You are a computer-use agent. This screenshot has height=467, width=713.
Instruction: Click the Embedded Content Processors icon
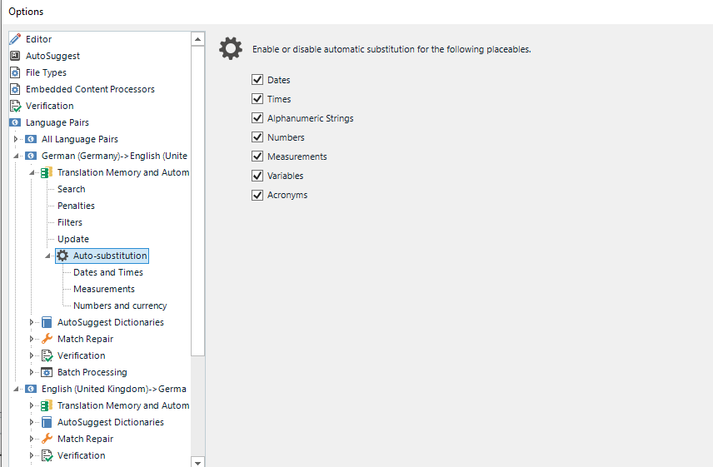[x=15, y=89]
